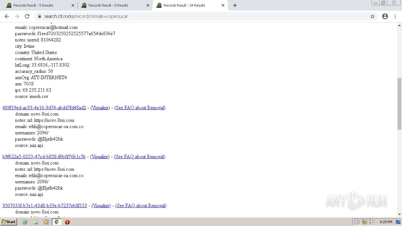
Task: Click the text 'emails: copersucar@hotmail.com'
Action: 46,27
